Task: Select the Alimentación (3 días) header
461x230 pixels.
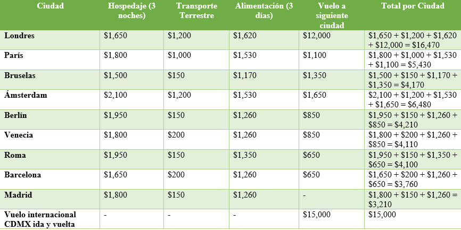Action: pos(264,11)
